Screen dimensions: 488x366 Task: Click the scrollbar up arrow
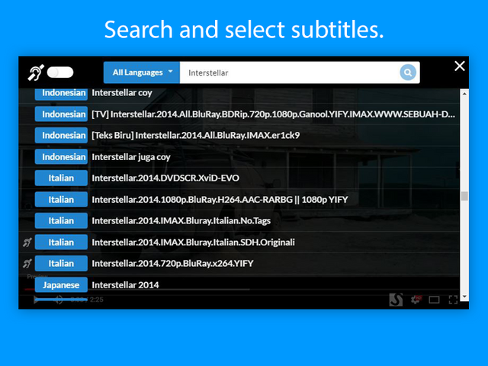[x=464, y=93]
